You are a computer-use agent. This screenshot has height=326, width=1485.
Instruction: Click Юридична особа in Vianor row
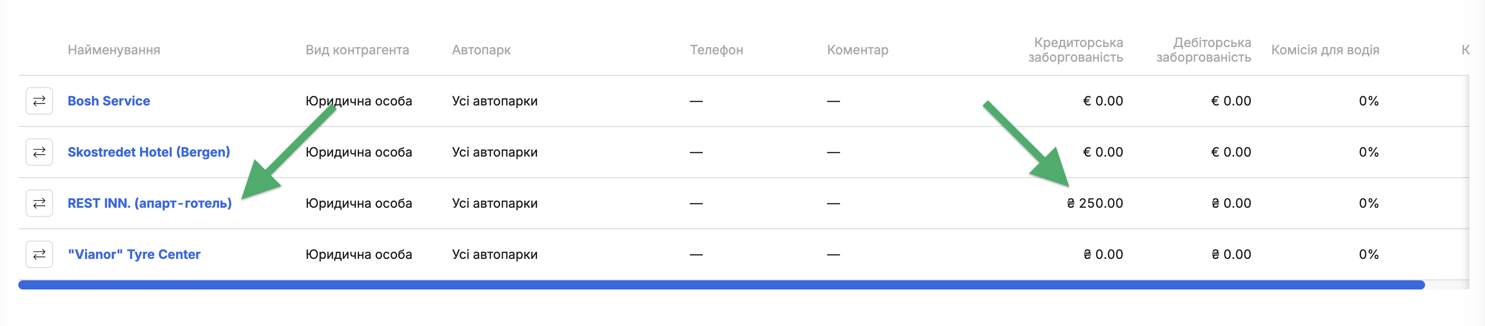coord(359,255)
